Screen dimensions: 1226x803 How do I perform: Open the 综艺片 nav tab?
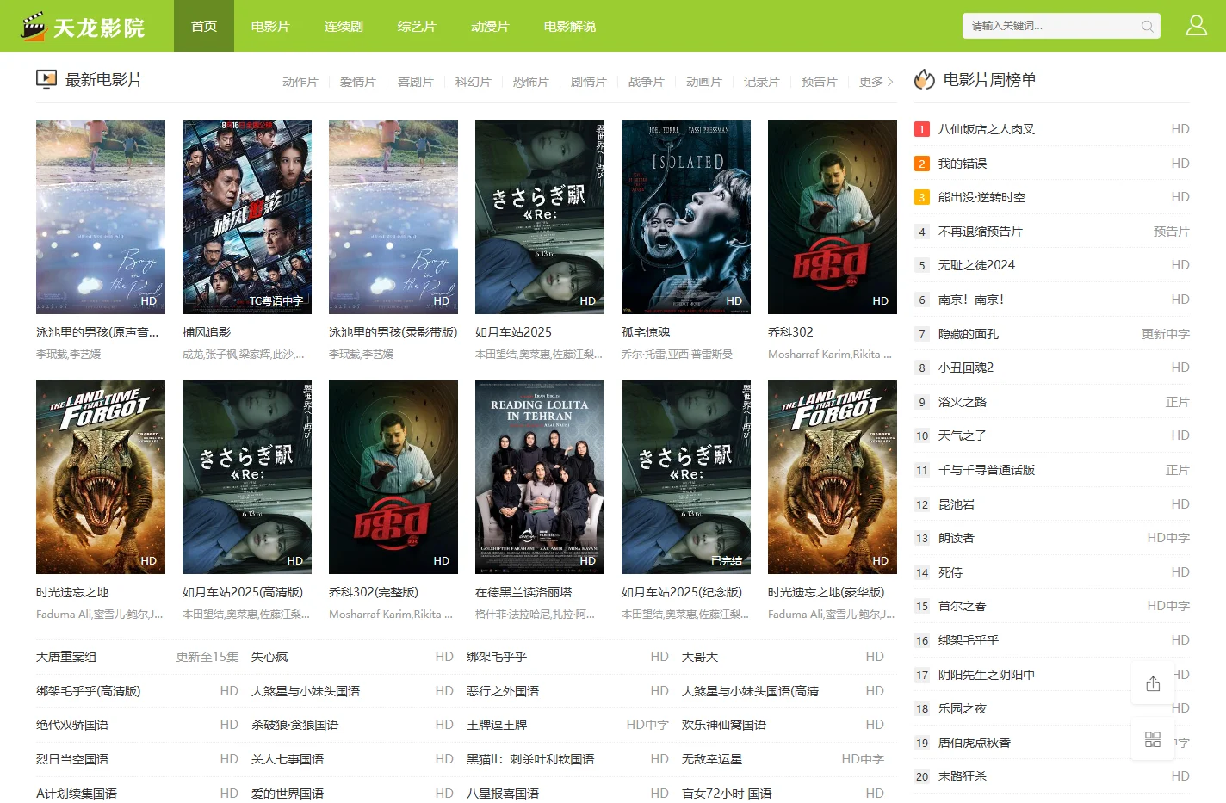pos(417,26)
